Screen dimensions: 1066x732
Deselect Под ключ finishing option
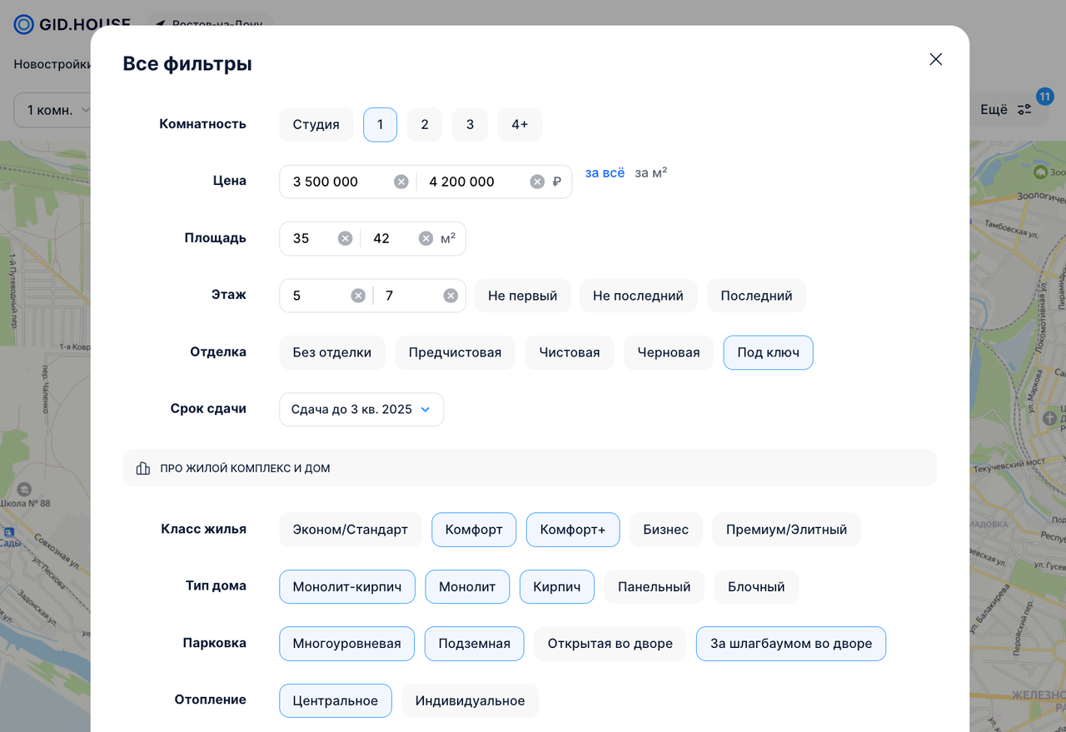(x=769, y=352)
